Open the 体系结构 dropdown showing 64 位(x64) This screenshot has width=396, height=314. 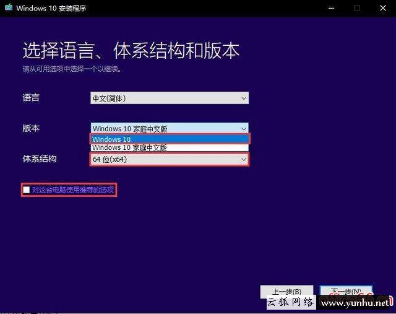(170, 159)
